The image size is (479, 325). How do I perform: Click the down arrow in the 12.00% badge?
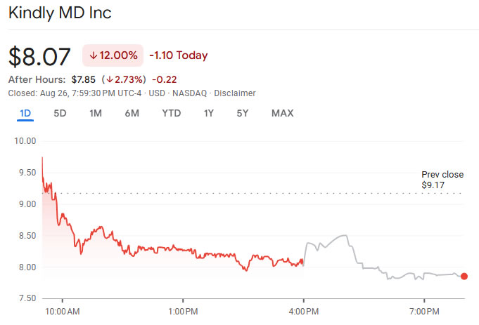[x=94, y=55]
